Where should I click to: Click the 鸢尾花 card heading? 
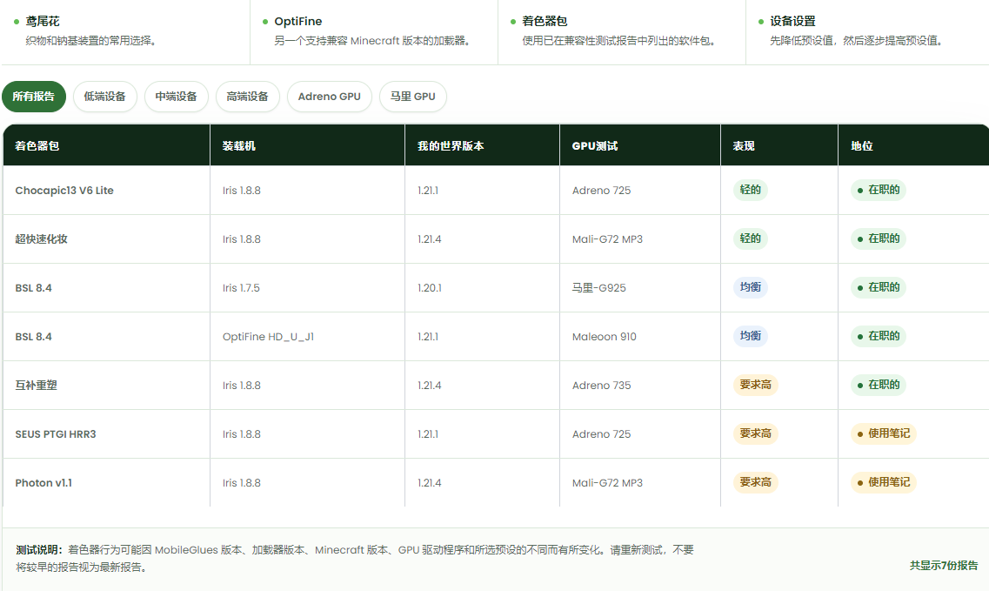43,22
